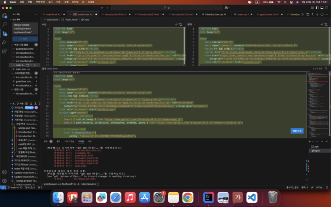
Task: Open the new terminal launch profile dropdown
Action: coord(313,141)
